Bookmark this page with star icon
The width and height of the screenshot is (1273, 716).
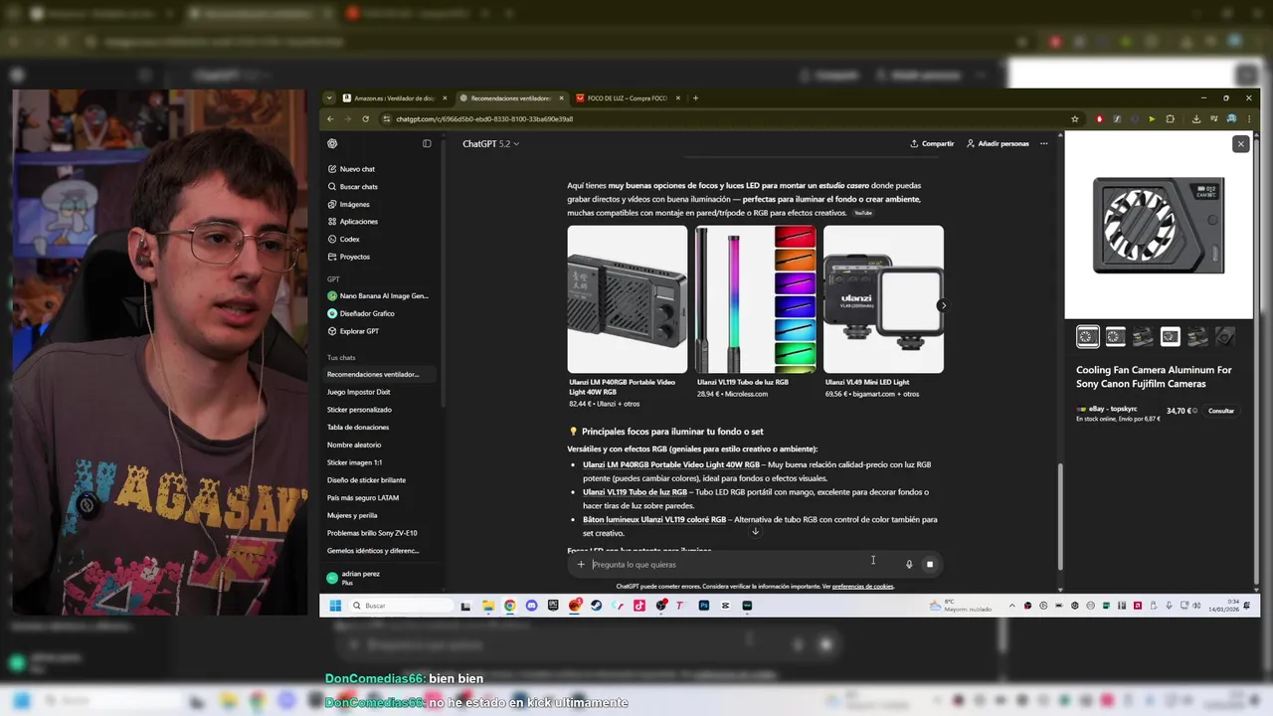click(x=1075, y=119)
